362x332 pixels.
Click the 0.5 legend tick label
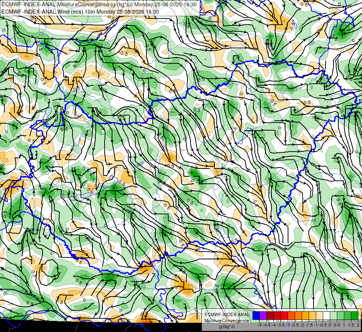pyautogui.click(x=337, y=325)
